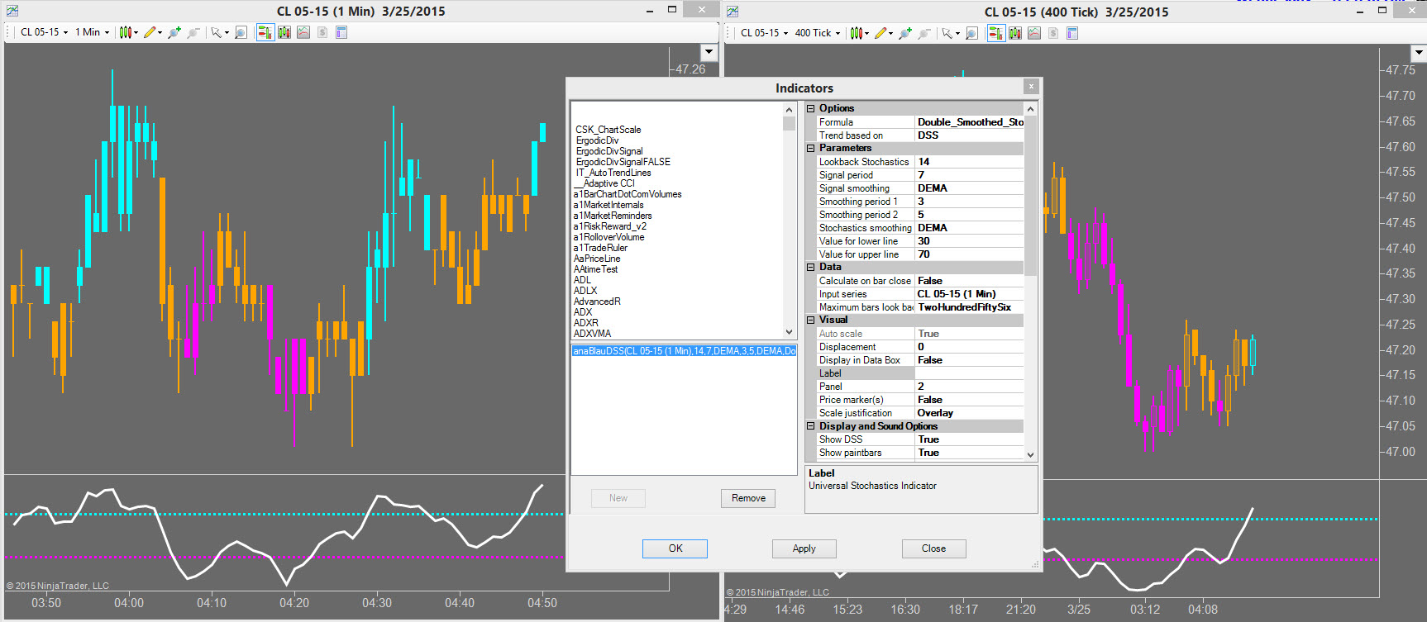Toggle Display in Data Box value

[x=969, y=360]
